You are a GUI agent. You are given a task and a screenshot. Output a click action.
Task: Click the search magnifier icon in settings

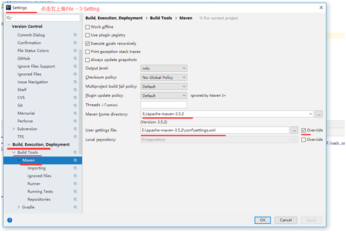(9, 18)
